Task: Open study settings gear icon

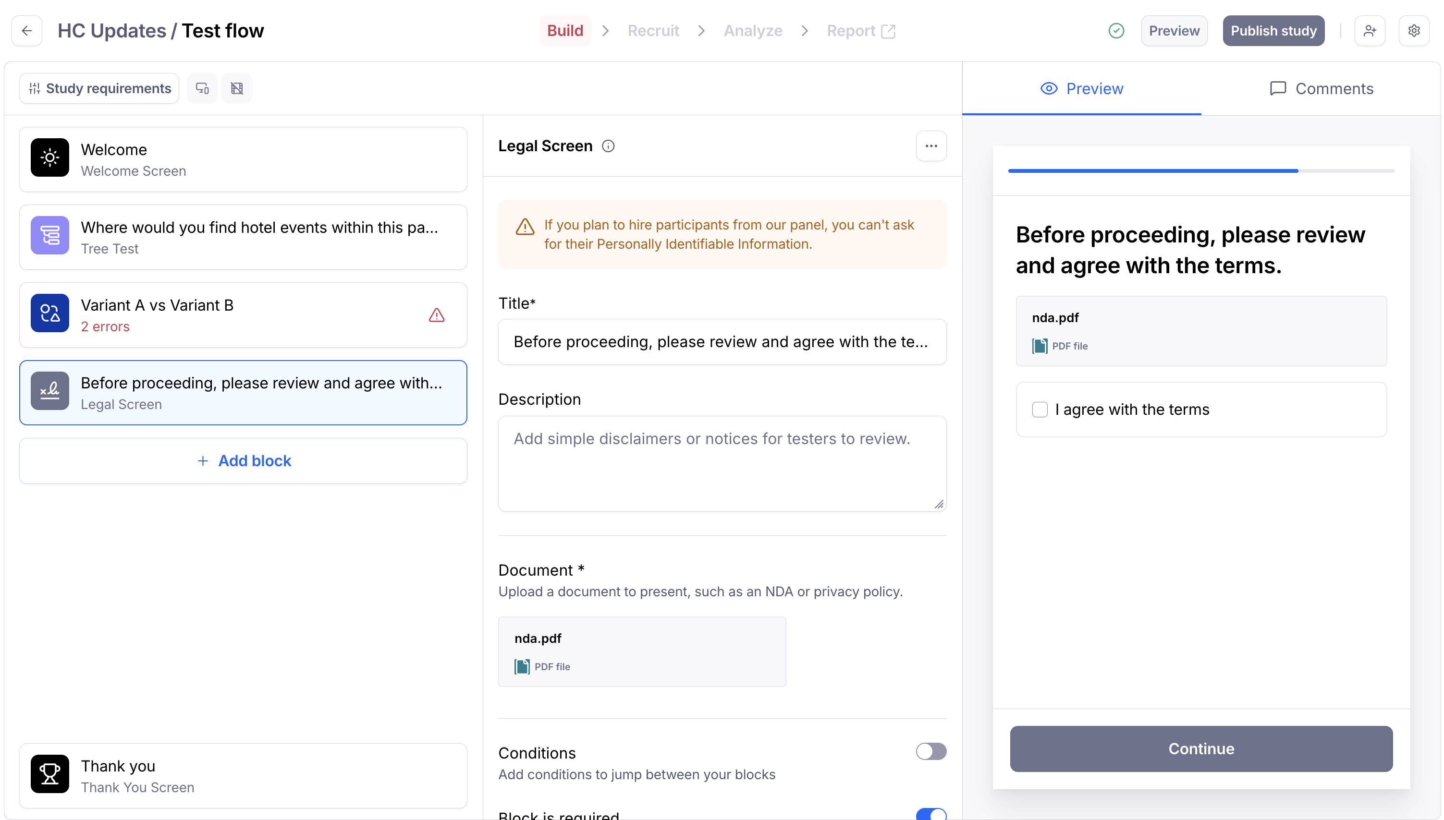Action: click(x=1414, y=30)
